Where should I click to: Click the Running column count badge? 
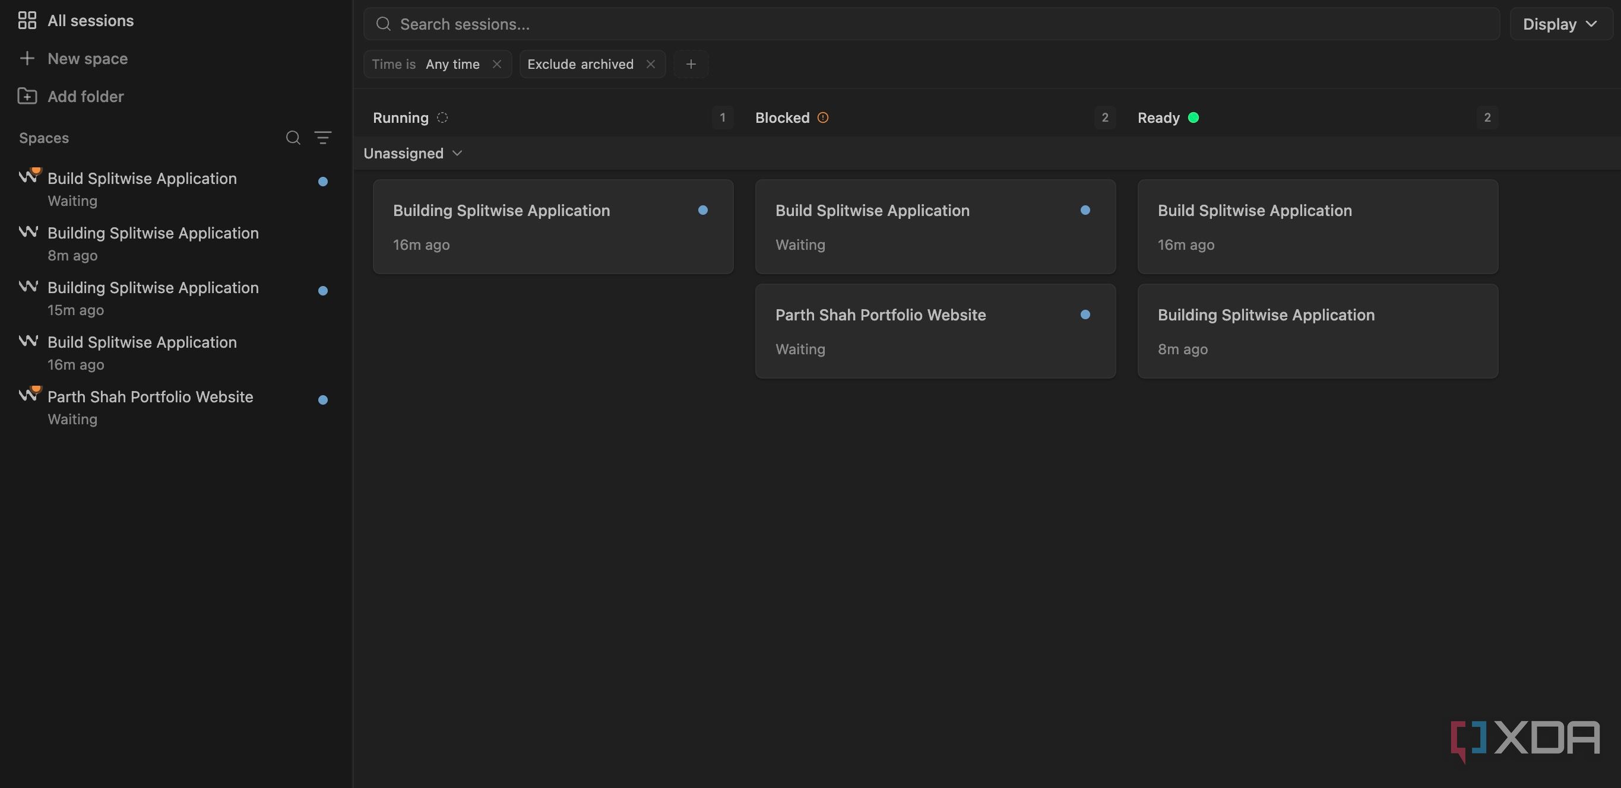[723, 117]
